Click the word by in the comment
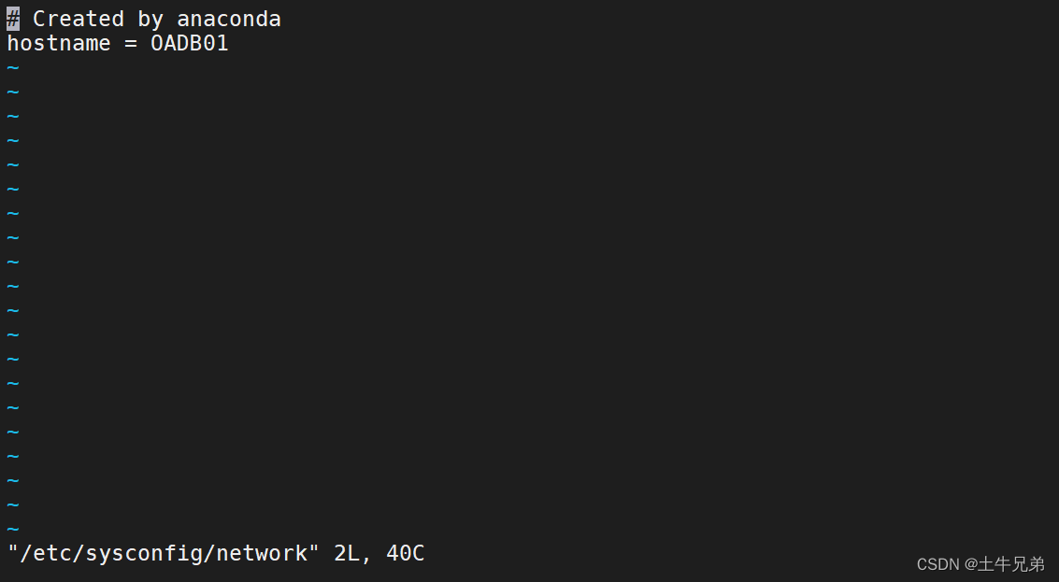 (150, 20)
